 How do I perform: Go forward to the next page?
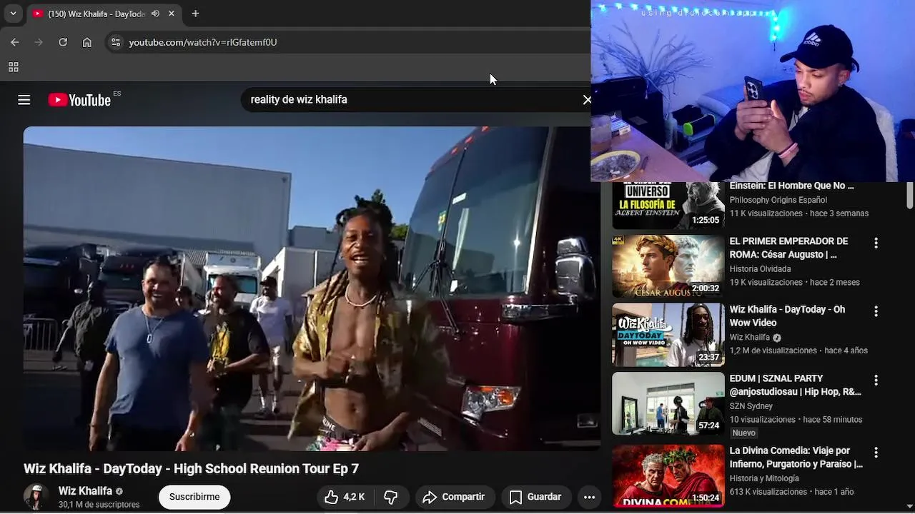click(39, 42)
